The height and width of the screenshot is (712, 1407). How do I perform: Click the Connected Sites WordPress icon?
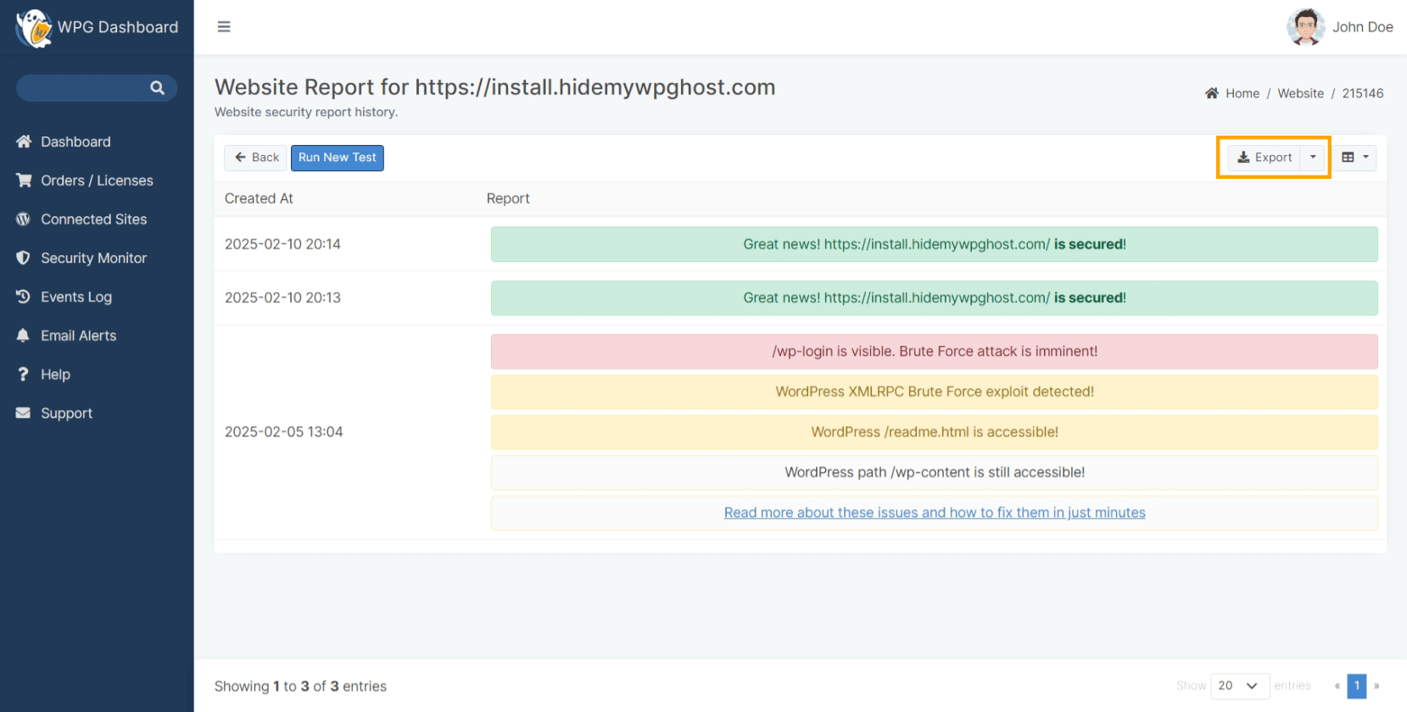24,220
